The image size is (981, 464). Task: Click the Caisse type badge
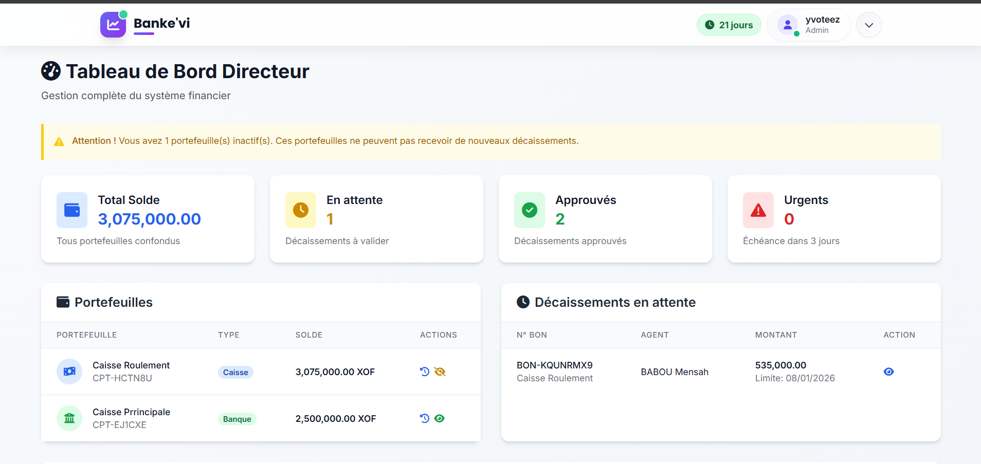[x=235, y=372]
